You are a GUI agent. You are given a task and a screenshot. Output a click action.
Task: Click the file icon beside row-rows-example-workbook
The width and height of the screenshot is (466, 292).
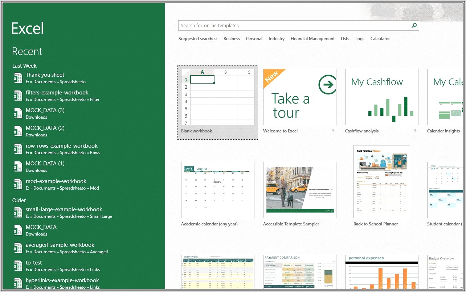[x=18, y=149]
